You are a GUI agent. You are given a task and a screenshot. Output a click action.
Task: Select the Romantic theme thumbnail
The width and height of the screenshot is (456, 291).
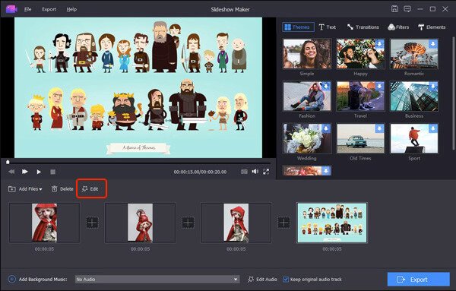[x=414, y=54]
